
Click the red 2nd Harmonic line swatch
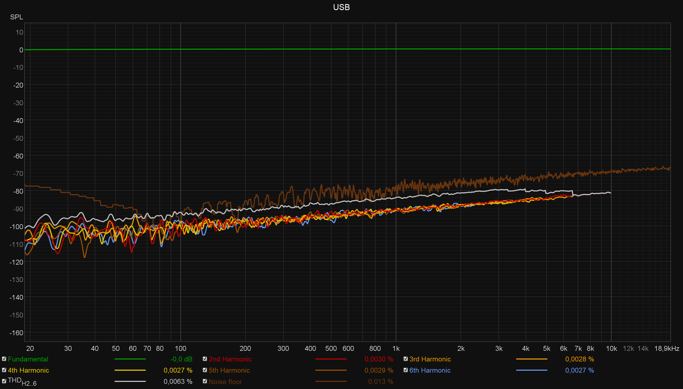[x=331, y=359]
